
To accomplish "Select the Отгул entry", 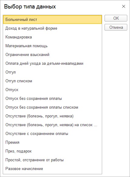I will (52, 72).
